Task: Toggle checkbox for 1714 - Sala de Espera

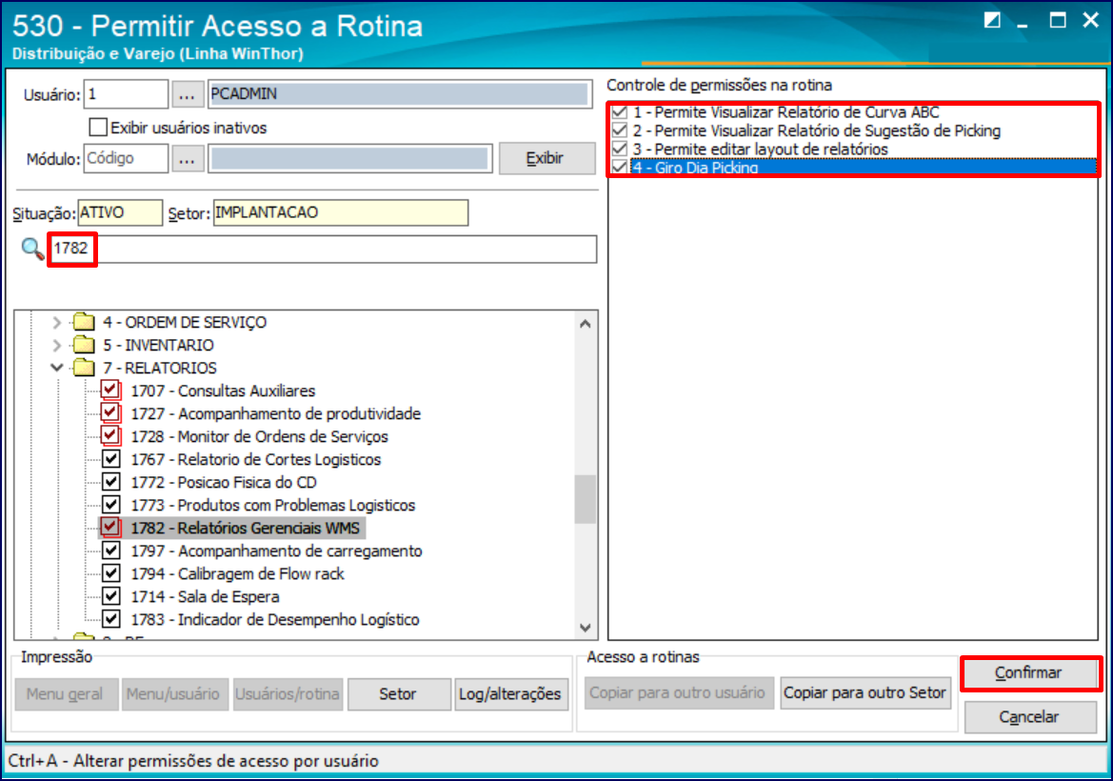Action: [110, 596]
